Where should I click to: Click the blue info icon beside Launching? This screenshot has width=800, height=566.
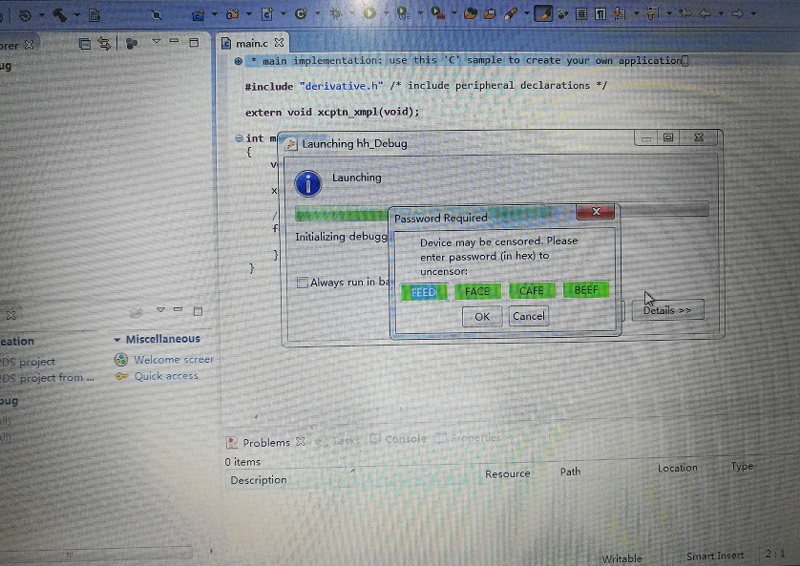(x=308, y=183)
